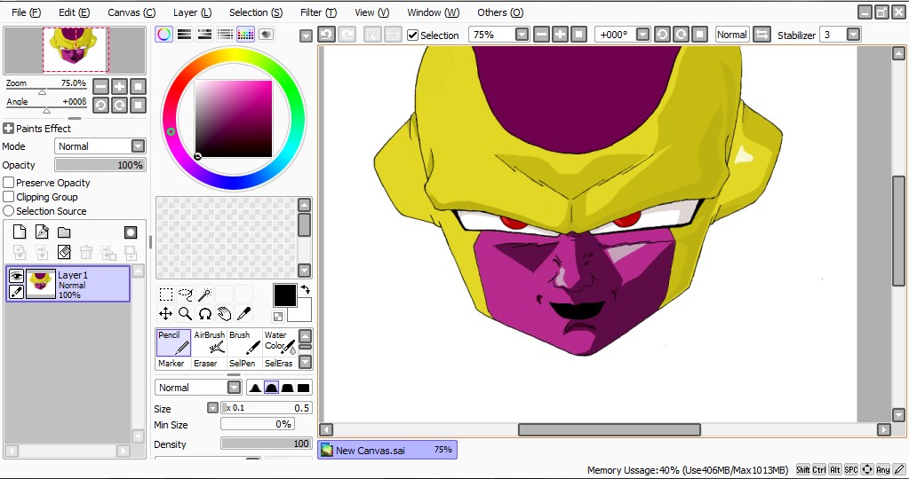Switch to the New Canvas.sai tab
Image resolution: width=909 pixels, height=479 pixels.
pyautogui.click(x=387, y=450)
